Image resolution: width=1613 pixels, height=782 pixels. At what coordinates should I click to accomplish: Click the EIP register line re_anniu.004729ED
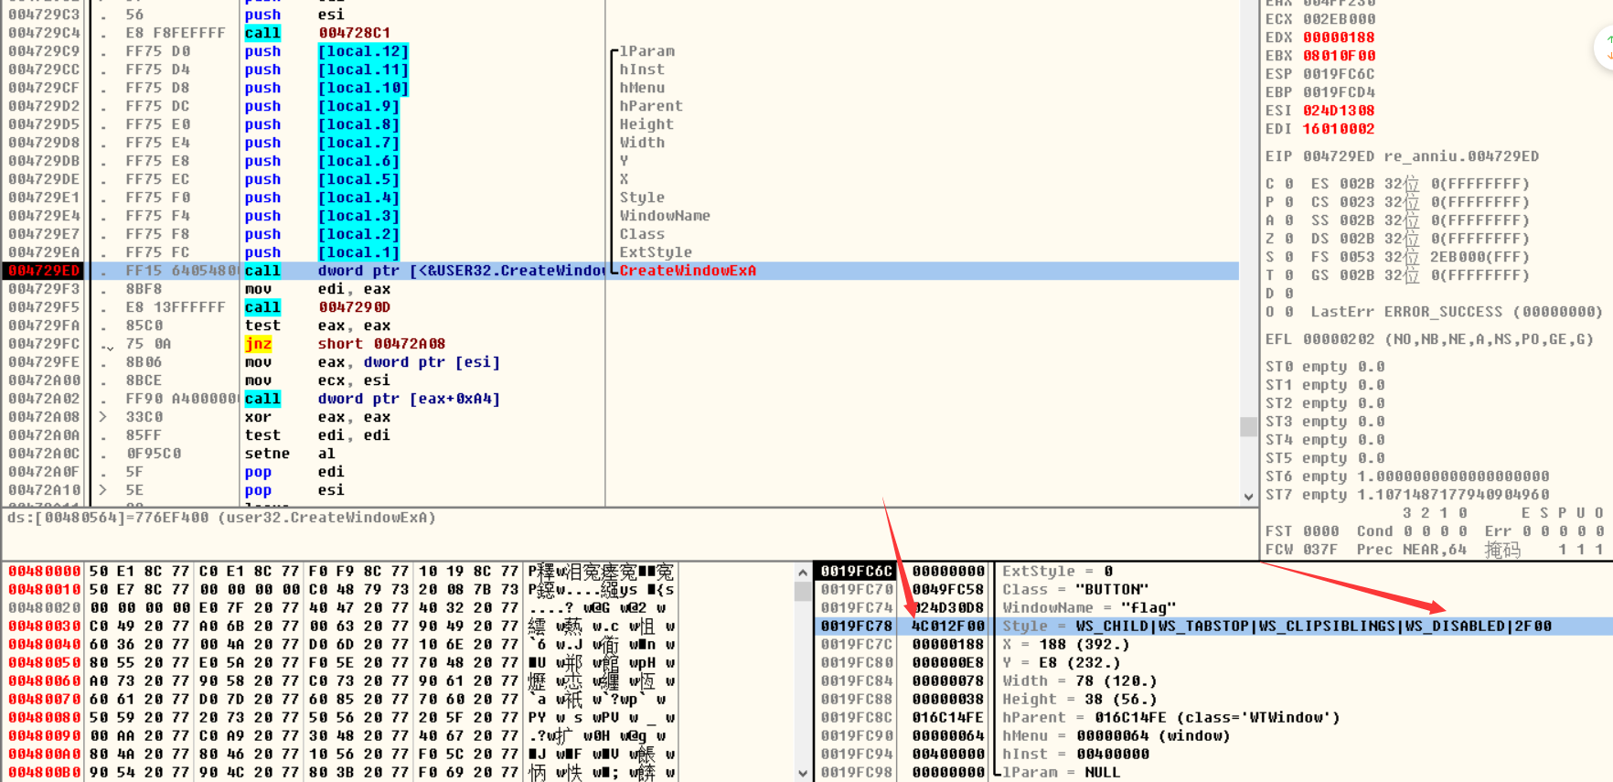(x=1402, y=156)
